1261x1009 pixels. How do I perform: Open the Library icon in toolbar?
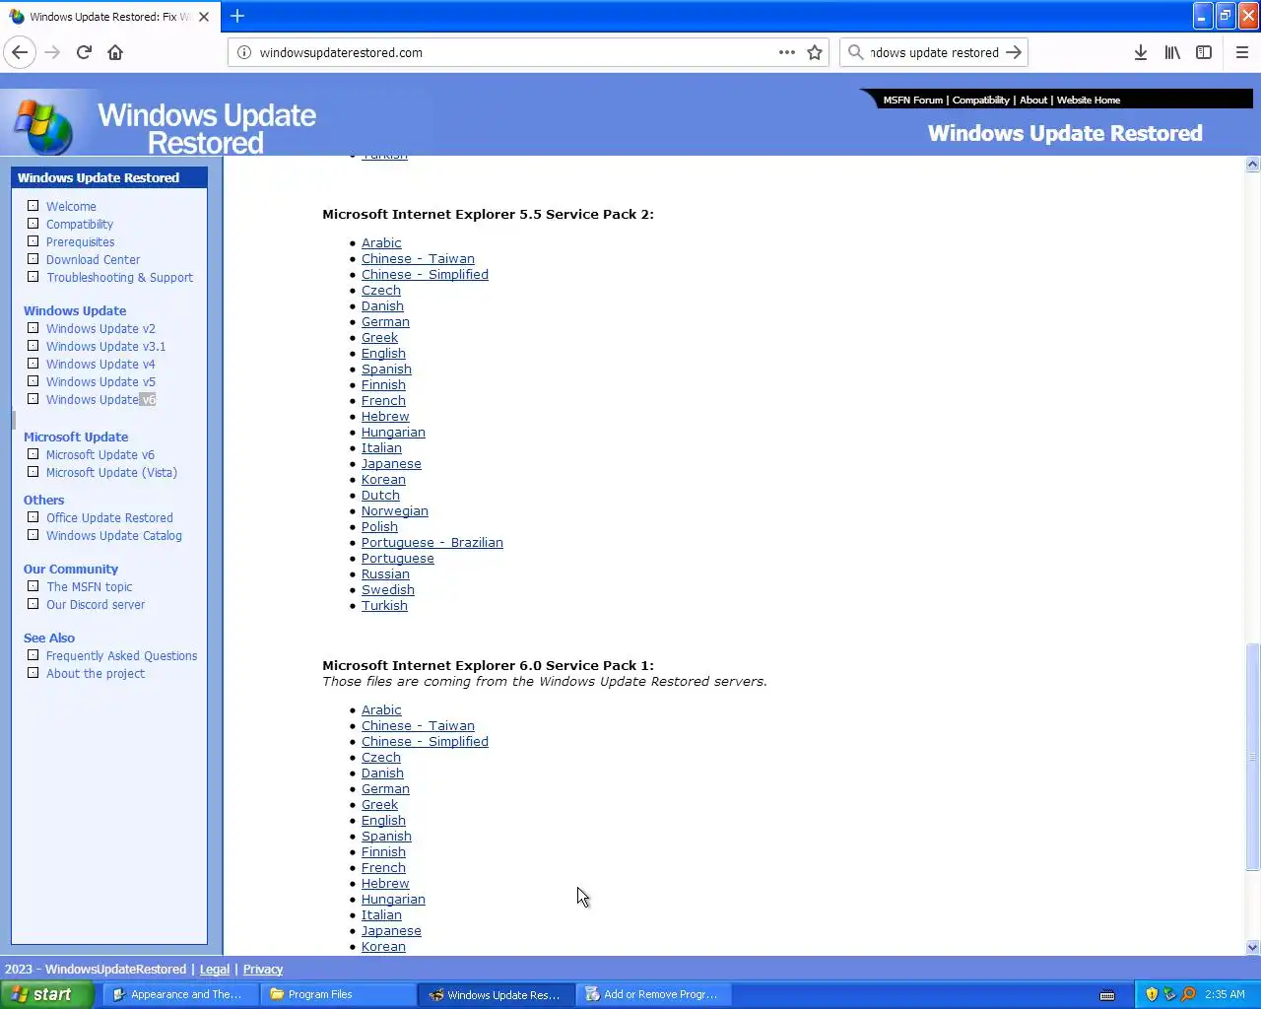1172,52
